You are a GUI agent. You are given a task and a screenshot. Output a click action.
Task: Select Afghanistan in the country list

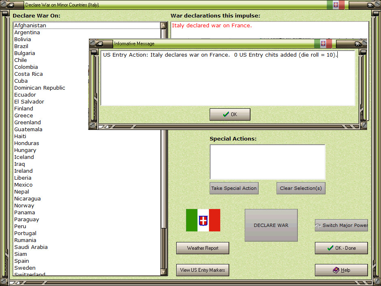(87, 26)
